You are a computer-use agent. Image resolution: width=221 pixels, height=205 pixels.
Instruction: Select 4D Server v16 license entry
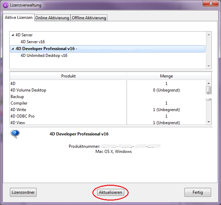tap(33, 42)
